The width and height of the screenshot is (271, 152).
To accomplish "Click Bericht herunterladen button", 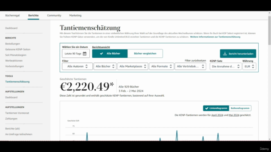I will pyautogui.click(x=238, y=54).
